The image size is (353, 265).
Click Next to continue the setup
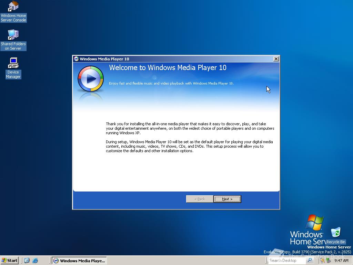(x=227, y=199)
